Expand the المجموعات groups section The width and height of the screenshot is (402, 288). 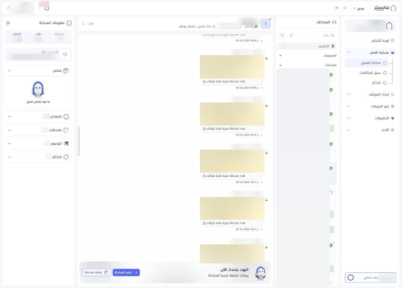pos(308,55)
